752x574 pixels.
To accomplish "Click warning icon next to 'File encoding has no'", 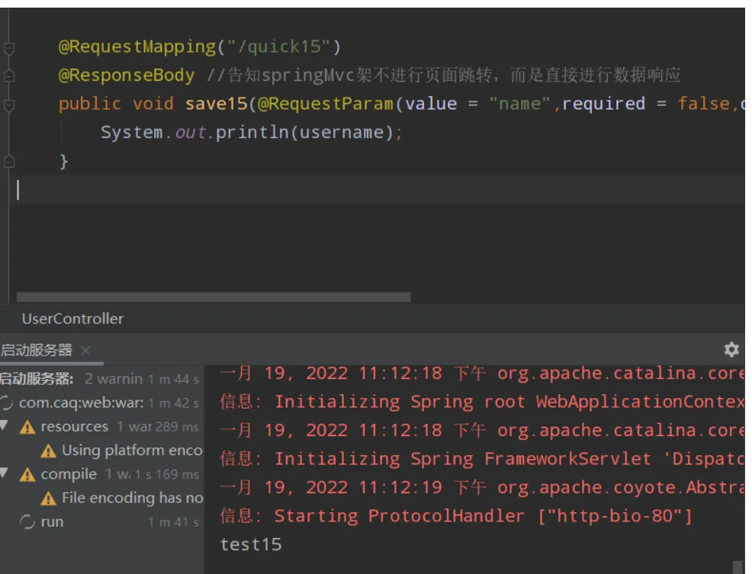I will click(x=49, y=499).
